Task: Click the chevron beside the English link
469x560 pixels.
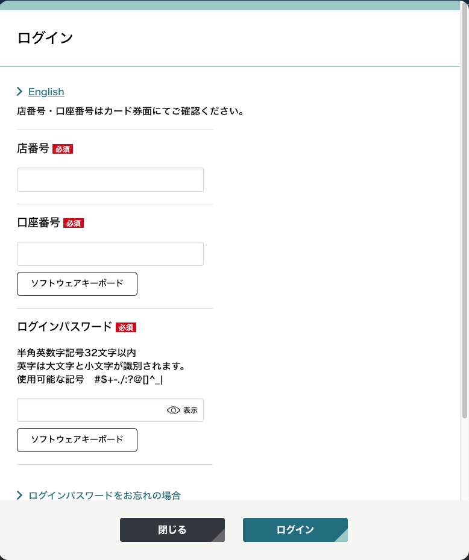Action: [20, 92]
